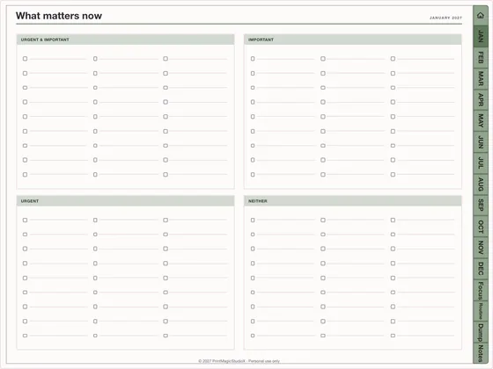Screen dimensions: 493x369
Task: Click the URGENT quadrant header label
Action: (30, 201)
